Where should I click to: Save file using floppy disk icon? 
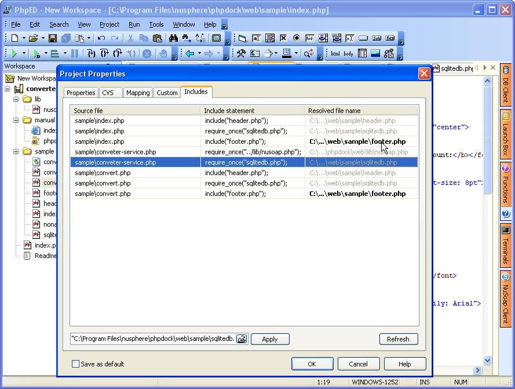click(53, 38)
